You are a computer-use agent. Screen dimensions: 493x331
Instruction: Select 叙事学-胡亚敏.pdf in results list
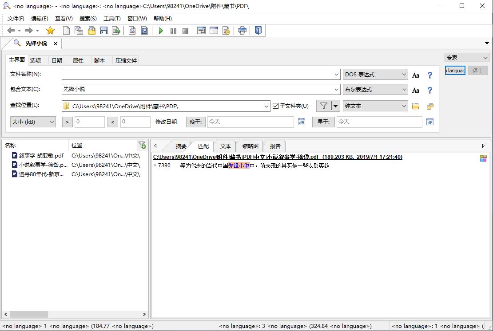(41, 156)
